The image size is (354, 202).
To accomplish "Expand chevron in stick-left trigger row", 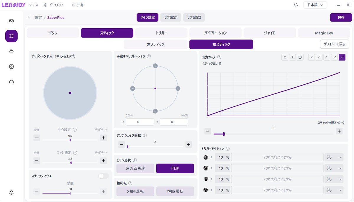I will pyautogui.click(x=212, y=179).
